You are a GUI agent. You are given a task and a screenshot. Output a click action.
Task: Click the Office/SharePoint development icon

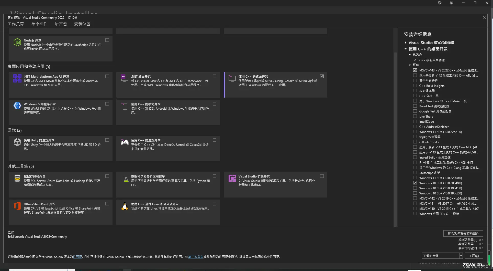pyautogui.click(x=17, y=206)
